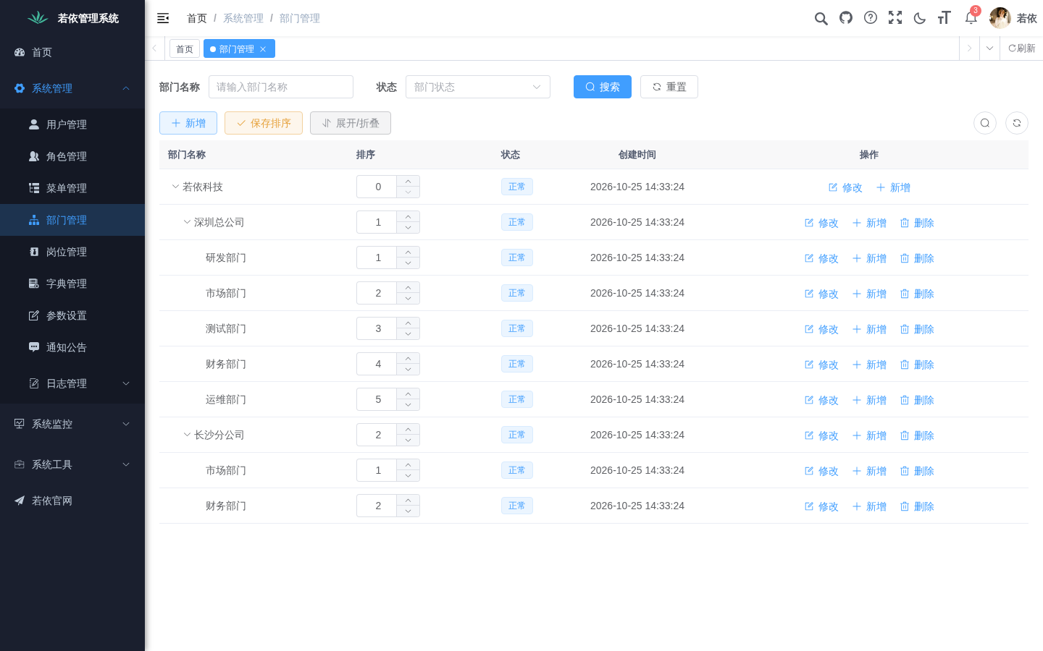Open 若依官网 link in sidebar

click(x=72, y=501)
